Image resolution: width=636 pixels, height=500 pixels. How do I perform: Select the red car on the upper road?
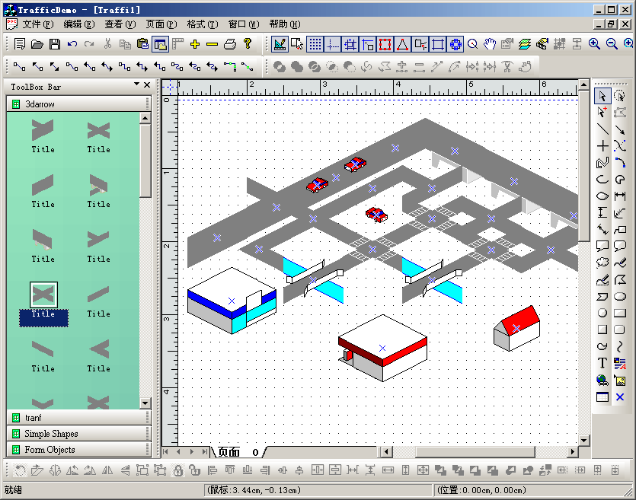[x=355, y=164]
